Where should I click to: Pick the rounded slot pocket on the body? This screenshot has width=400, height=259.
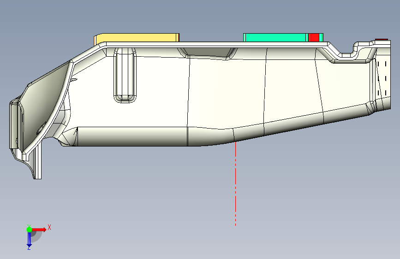click(125, 75)
